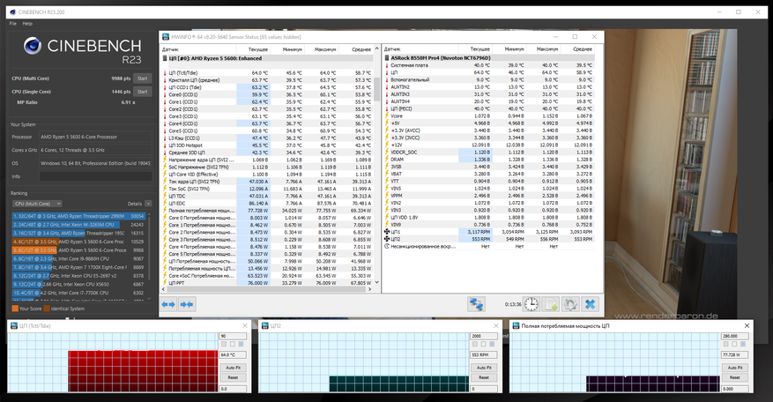Open the CPU (Multi Core) ranking dropdown

pos(36,204)
